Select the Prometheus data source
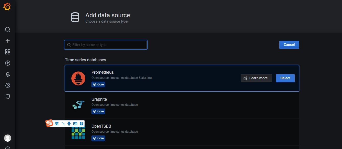Screen dimensions: 342x149 [x=285, y=78]
